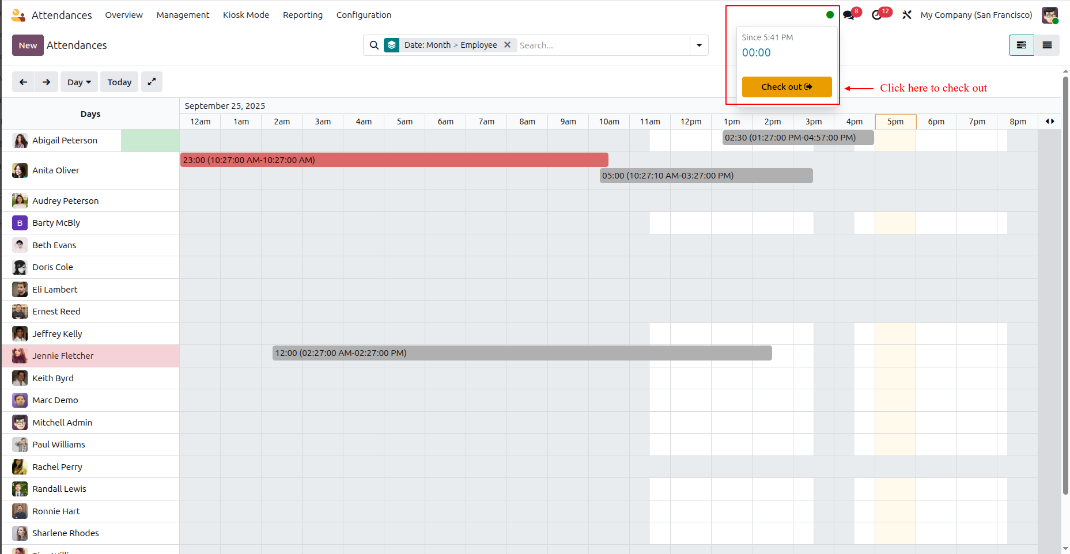The image size is (1070, 554).
Task: Expand the search options dropdown arrow
Action: point(699,45)
